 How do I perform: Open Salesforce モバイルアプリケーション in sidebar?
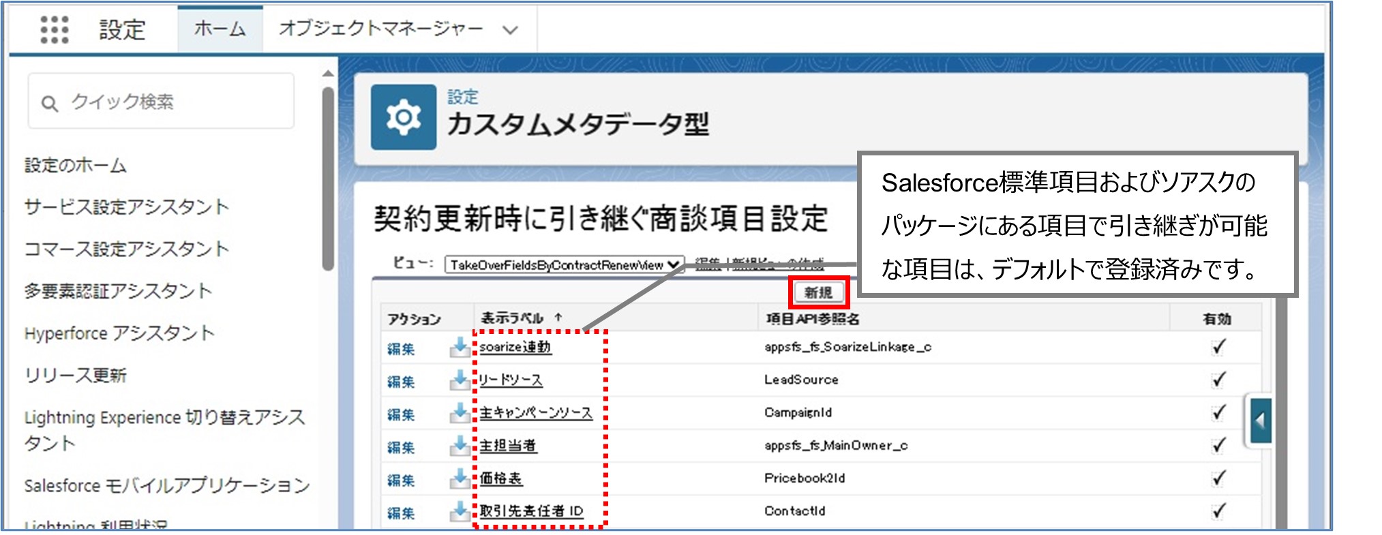[x=167, y=486]
